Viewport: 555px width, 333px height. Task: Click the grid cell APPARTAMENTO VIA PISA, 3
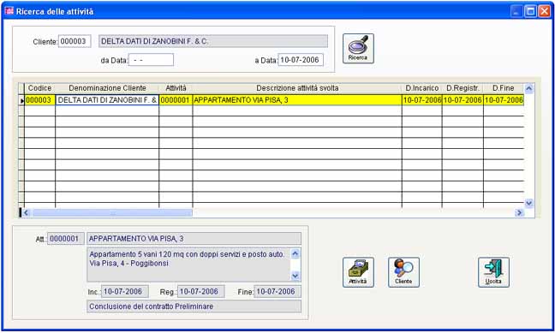coord(297,100)
